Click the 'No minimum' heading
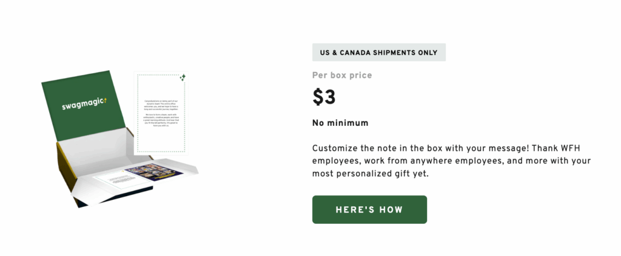Image resolution: width=621 pixels, height=256 pixels. 340,123
